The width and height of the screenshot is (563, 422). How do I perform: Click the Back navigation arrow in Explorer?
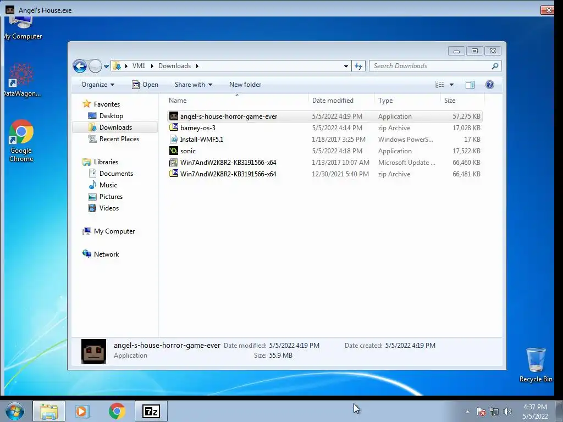pos(80,66)
